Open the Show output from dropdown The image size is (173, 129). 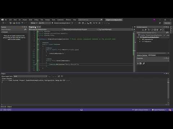coord(30,76)
